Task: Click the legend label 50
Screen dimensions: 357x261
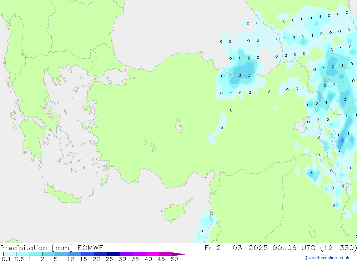Action: [174, 259]
